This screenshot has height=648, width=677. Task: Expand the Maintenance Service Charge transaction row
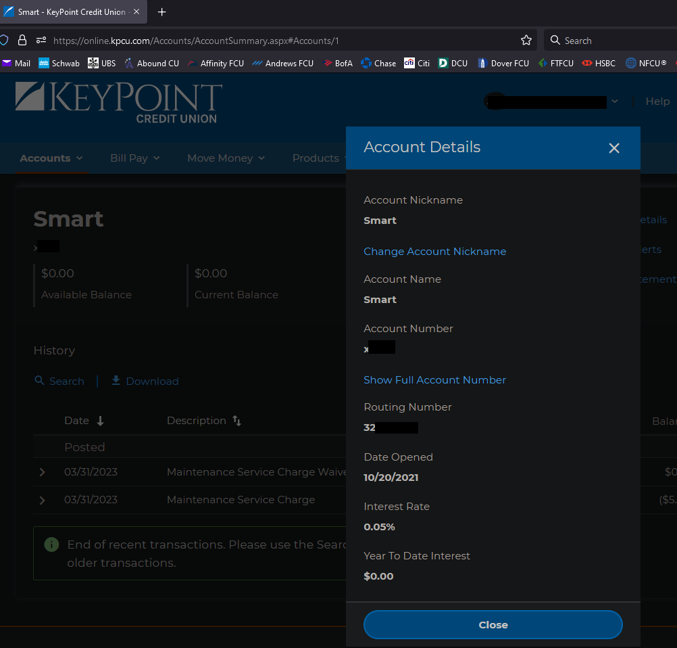[x=42, y=499]
